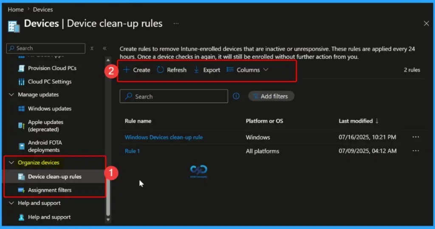Sort by Platform or OS column header

264,121
